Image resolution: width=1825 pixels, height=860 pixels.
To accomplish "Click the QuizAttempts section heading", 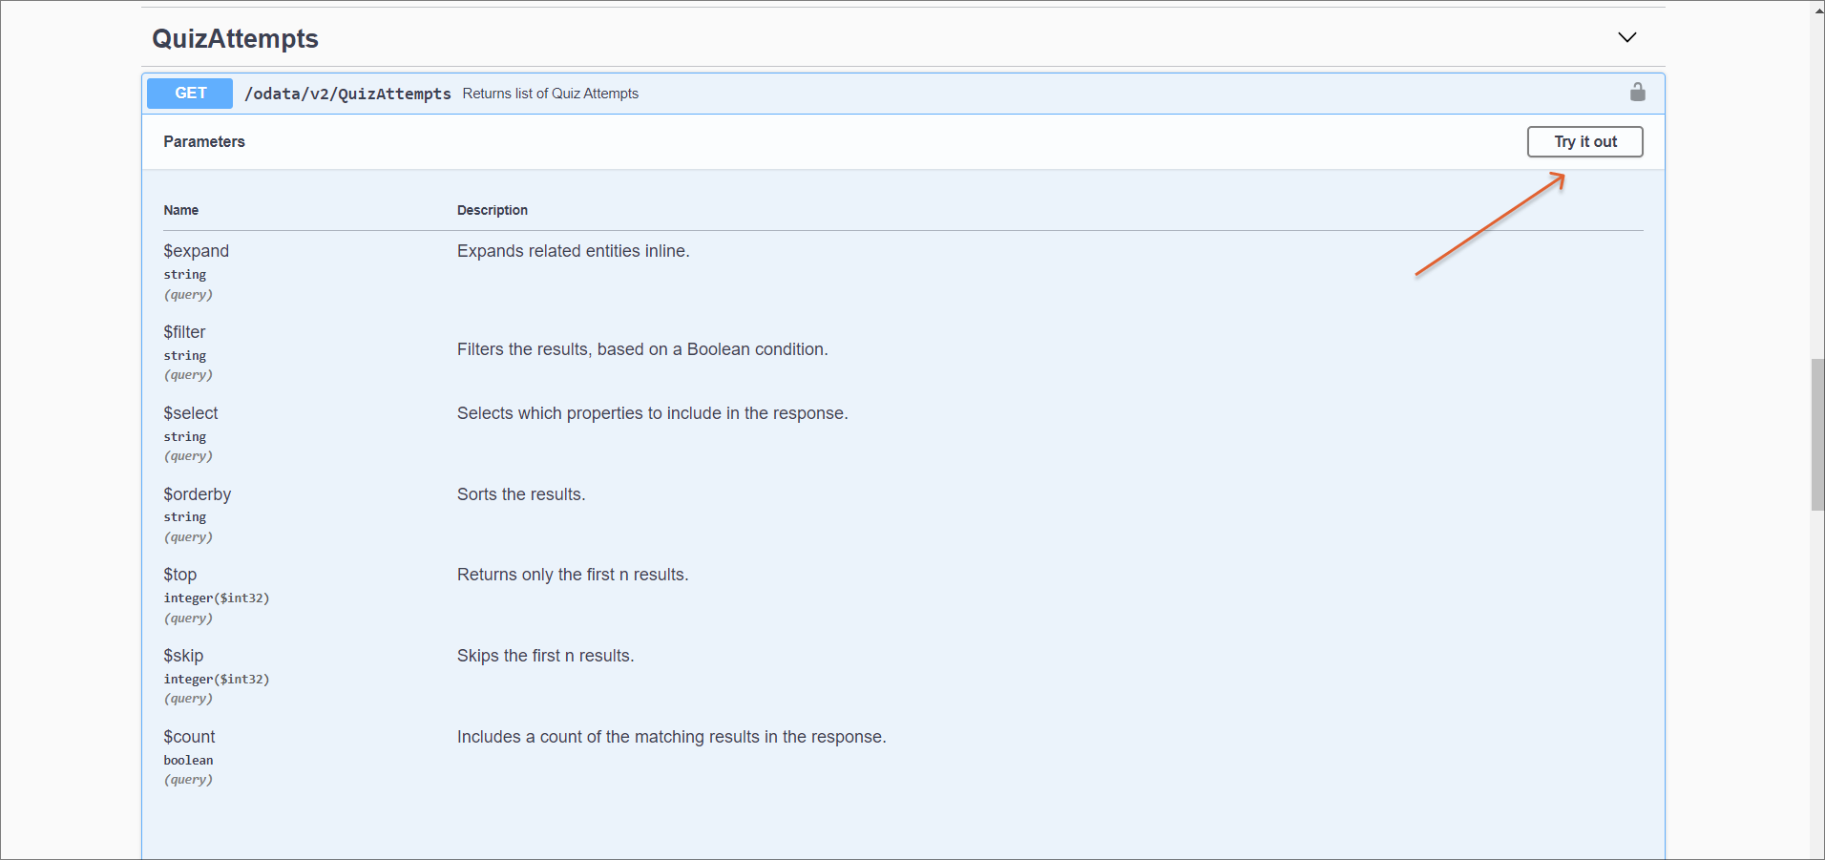I will (x=235, y=39).
